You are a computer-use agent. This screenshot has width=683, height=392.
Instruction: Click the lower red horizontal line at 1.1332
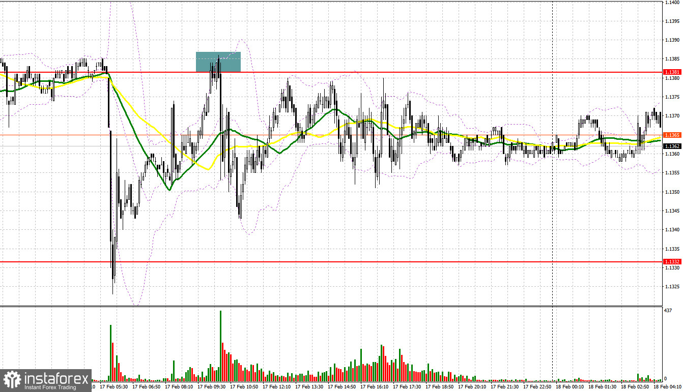(x=331, y=261)
